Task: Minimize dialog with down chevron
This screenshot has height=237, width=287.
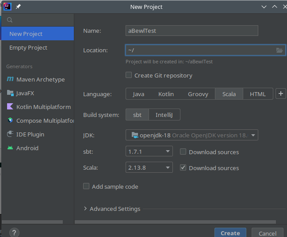Action: (x=264, y=7)
